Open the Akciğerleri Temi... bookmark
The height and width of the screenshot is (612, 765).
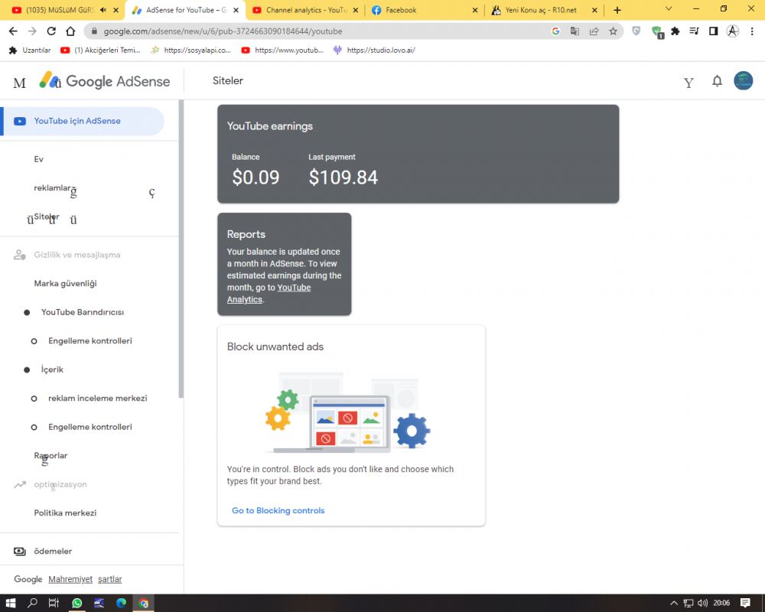coord(100,50)
